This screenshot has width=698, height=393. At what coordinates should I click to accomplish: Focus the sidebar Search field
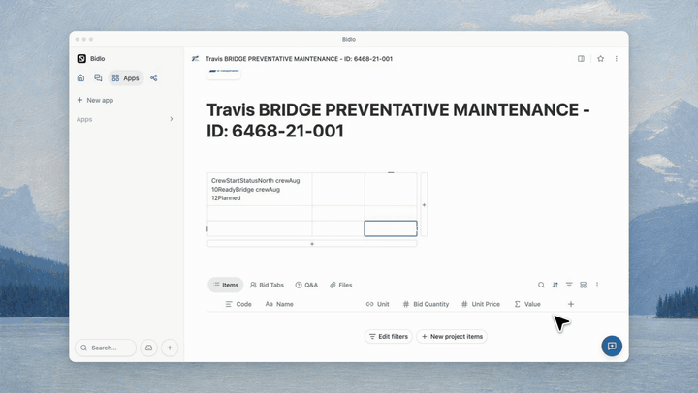click(106, 348)
